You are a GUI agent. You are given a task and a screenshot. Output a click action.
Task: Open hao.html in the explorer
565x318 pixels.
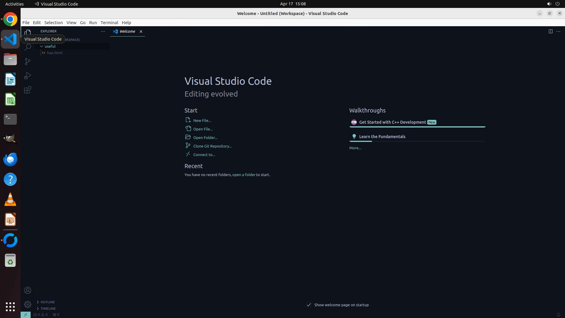(55, 53)
